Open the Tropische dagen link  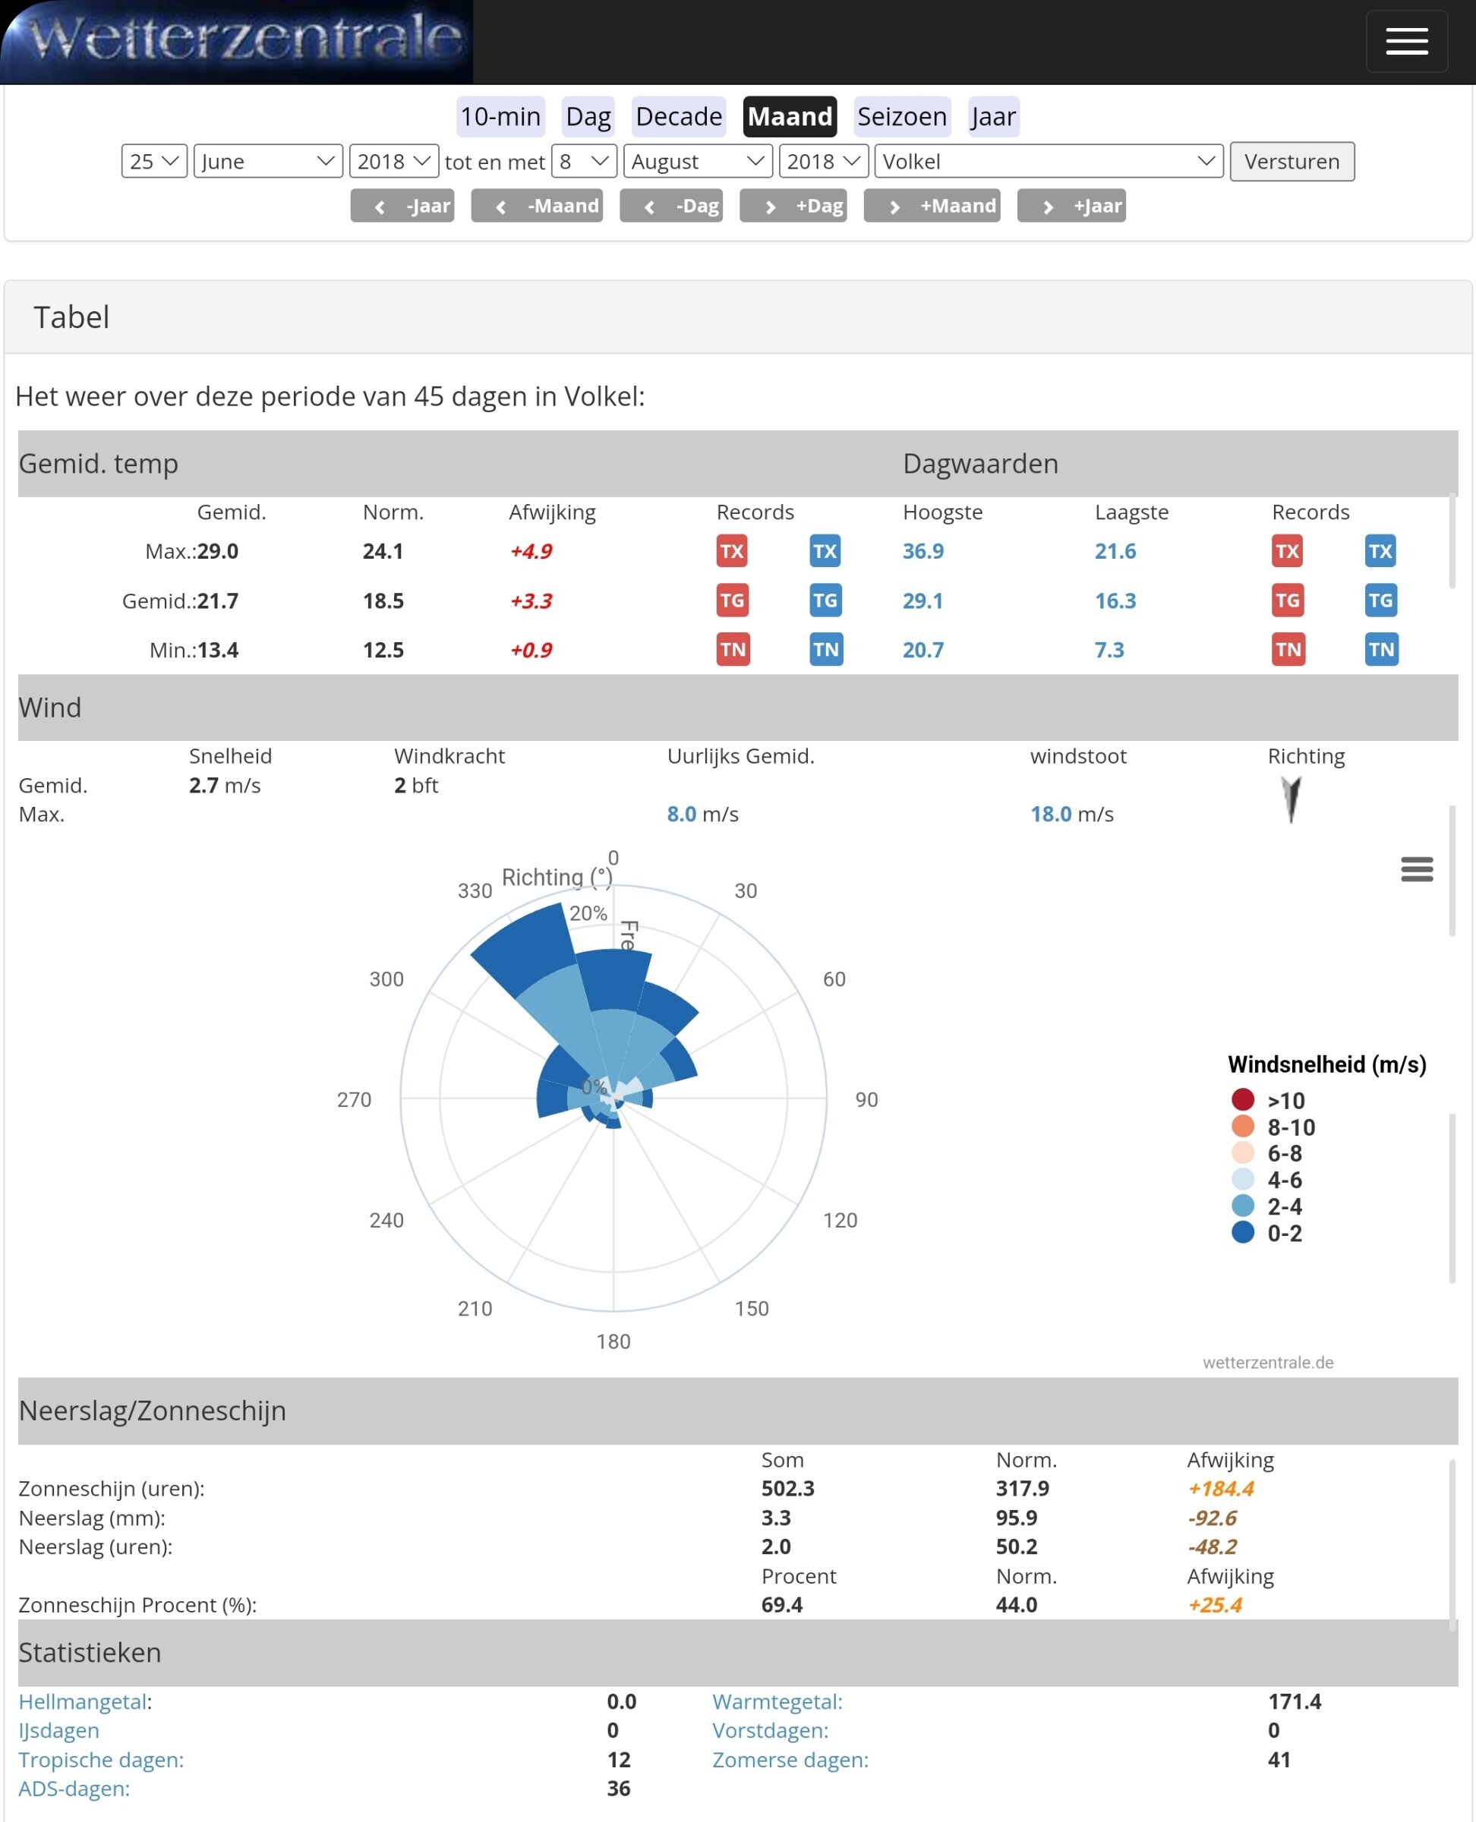click(101, 1759)
